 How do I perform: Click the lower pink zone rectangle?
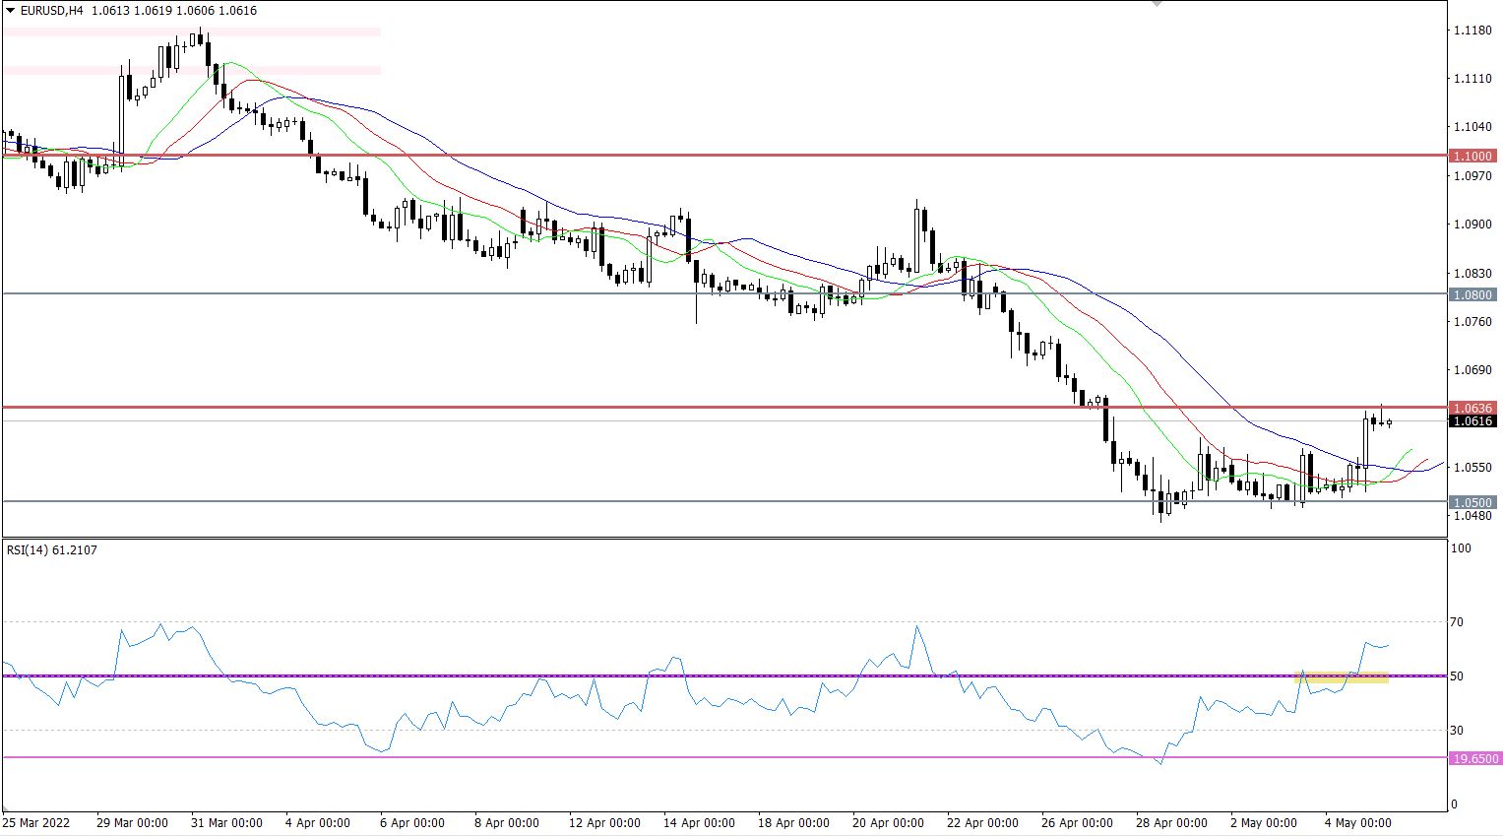coord(191,70)
